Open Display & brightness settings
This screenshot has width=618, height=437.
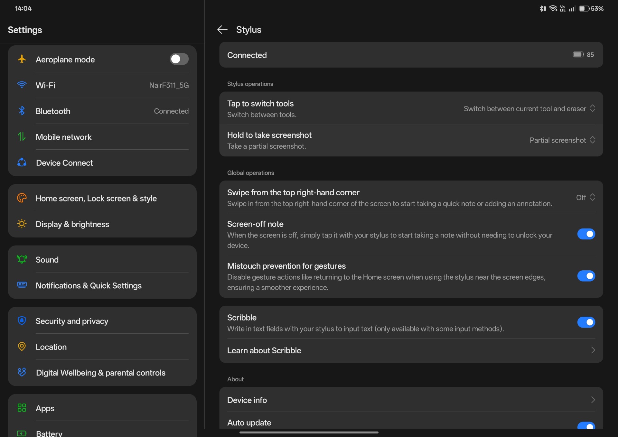[x=72, y=224]
